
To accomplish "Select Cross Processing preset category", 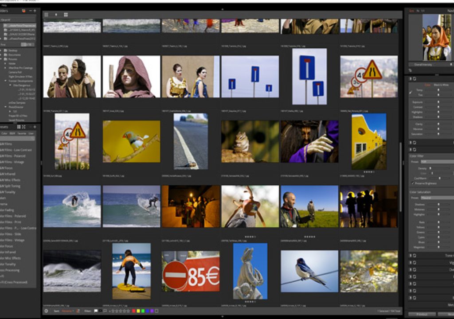I will point(10,270).
